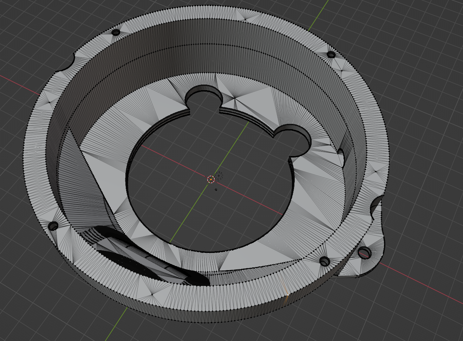This screenshot has height=341, width=463.
Task: Click the upper-right screw hole on the flange
Action: (331, 54)
